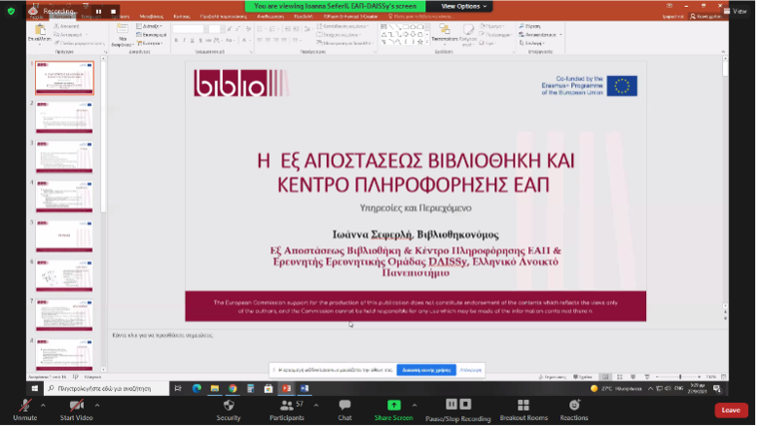The image size is (758, 428).
Task: Open video options arrow beside Start Video
Action: tap(97, 407)
